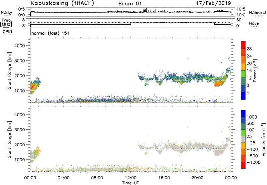Click the '4000' tick of power panel
The width and height of the screenshot is (267, 185).
(19, 46)
